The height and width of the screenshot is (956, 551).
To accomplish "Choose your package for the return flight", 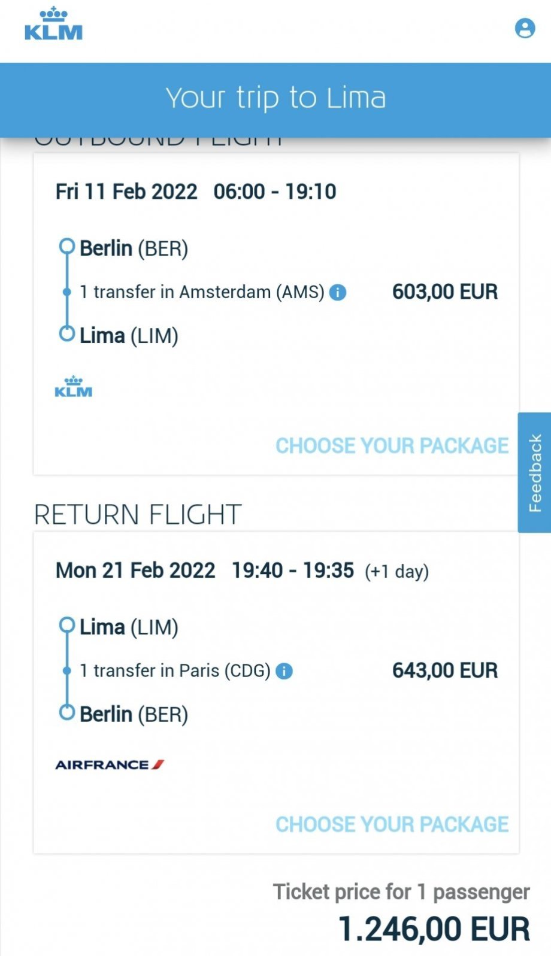I will [392, 824].
